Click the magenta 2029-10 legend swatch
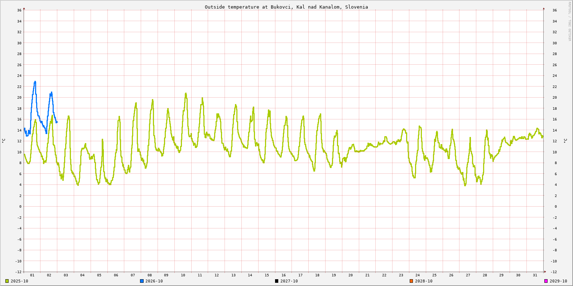 click(x=546, y=281)
